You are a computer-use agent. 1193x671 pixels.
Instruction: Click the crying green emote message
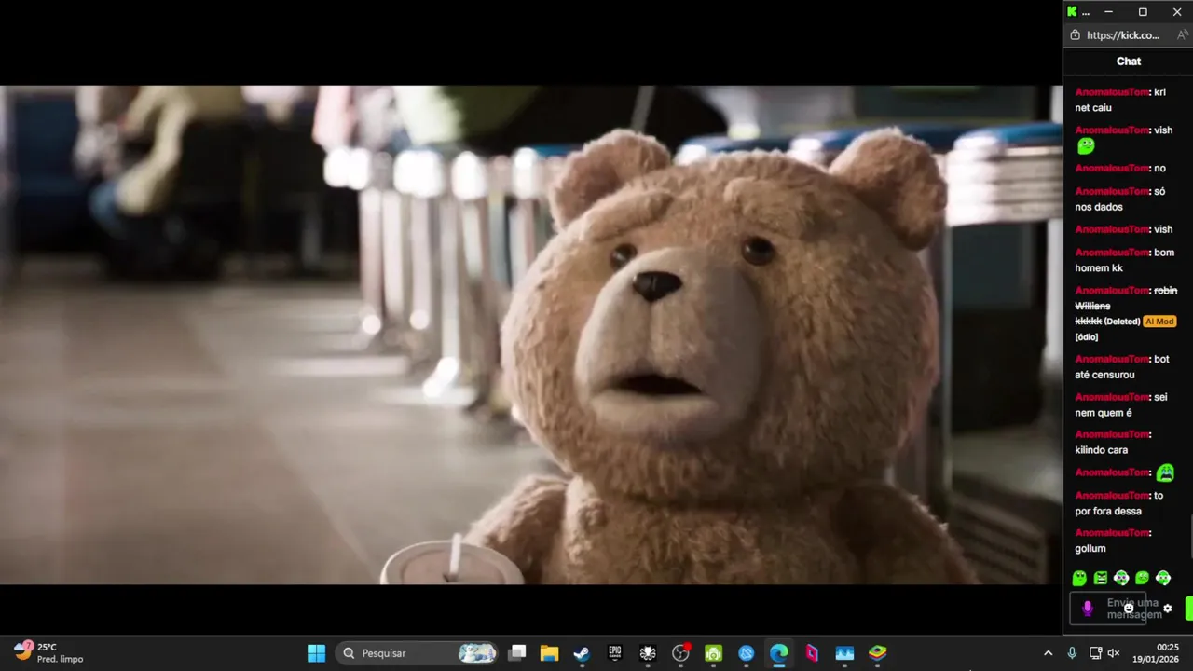[1164, 472]
